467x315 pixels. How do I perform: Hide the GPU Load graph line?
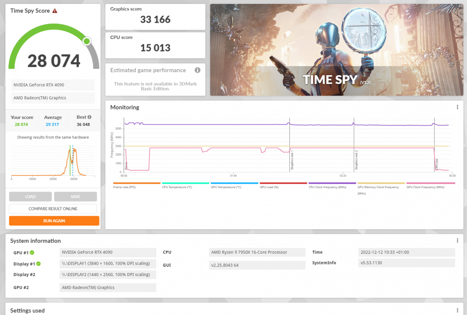point(268,185)
